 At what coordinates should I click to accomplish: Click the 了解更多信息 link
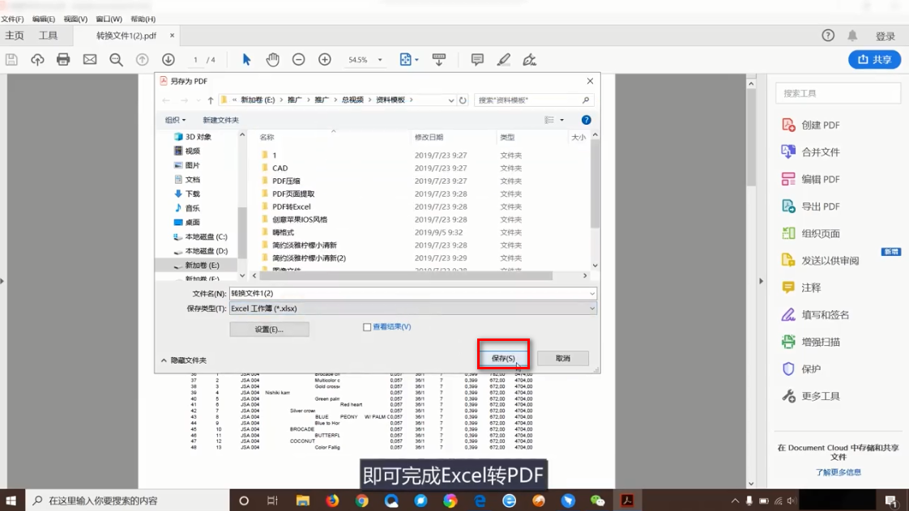click(838, 472)
